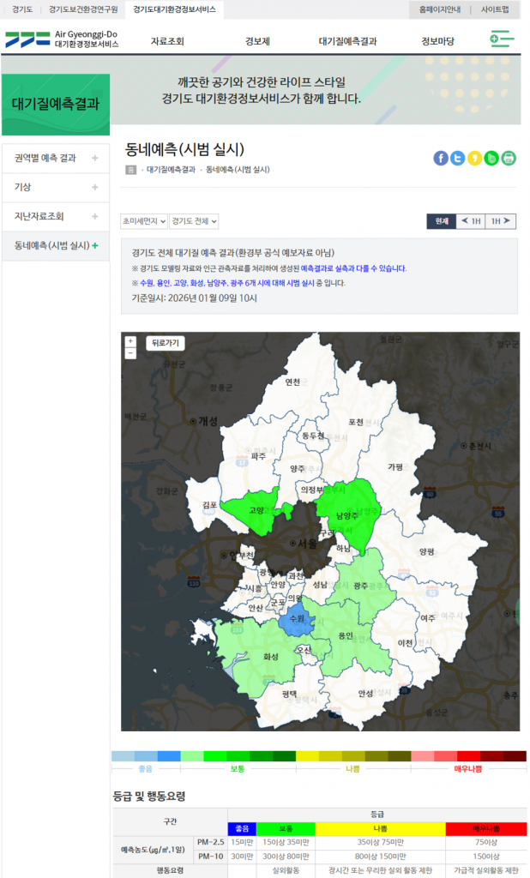Open the 자료조회 main menu
Viewport: 530px width, 878px height.
coord(167,41)
